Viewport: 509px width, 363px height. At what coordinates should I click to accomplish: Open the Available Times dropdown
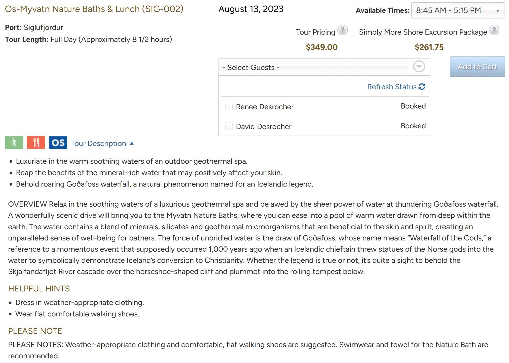tap(458, 10)
